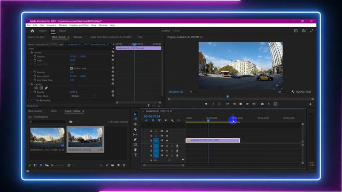
Task: Create a four-point rectangle opacity mask
Action: (41, 88)
